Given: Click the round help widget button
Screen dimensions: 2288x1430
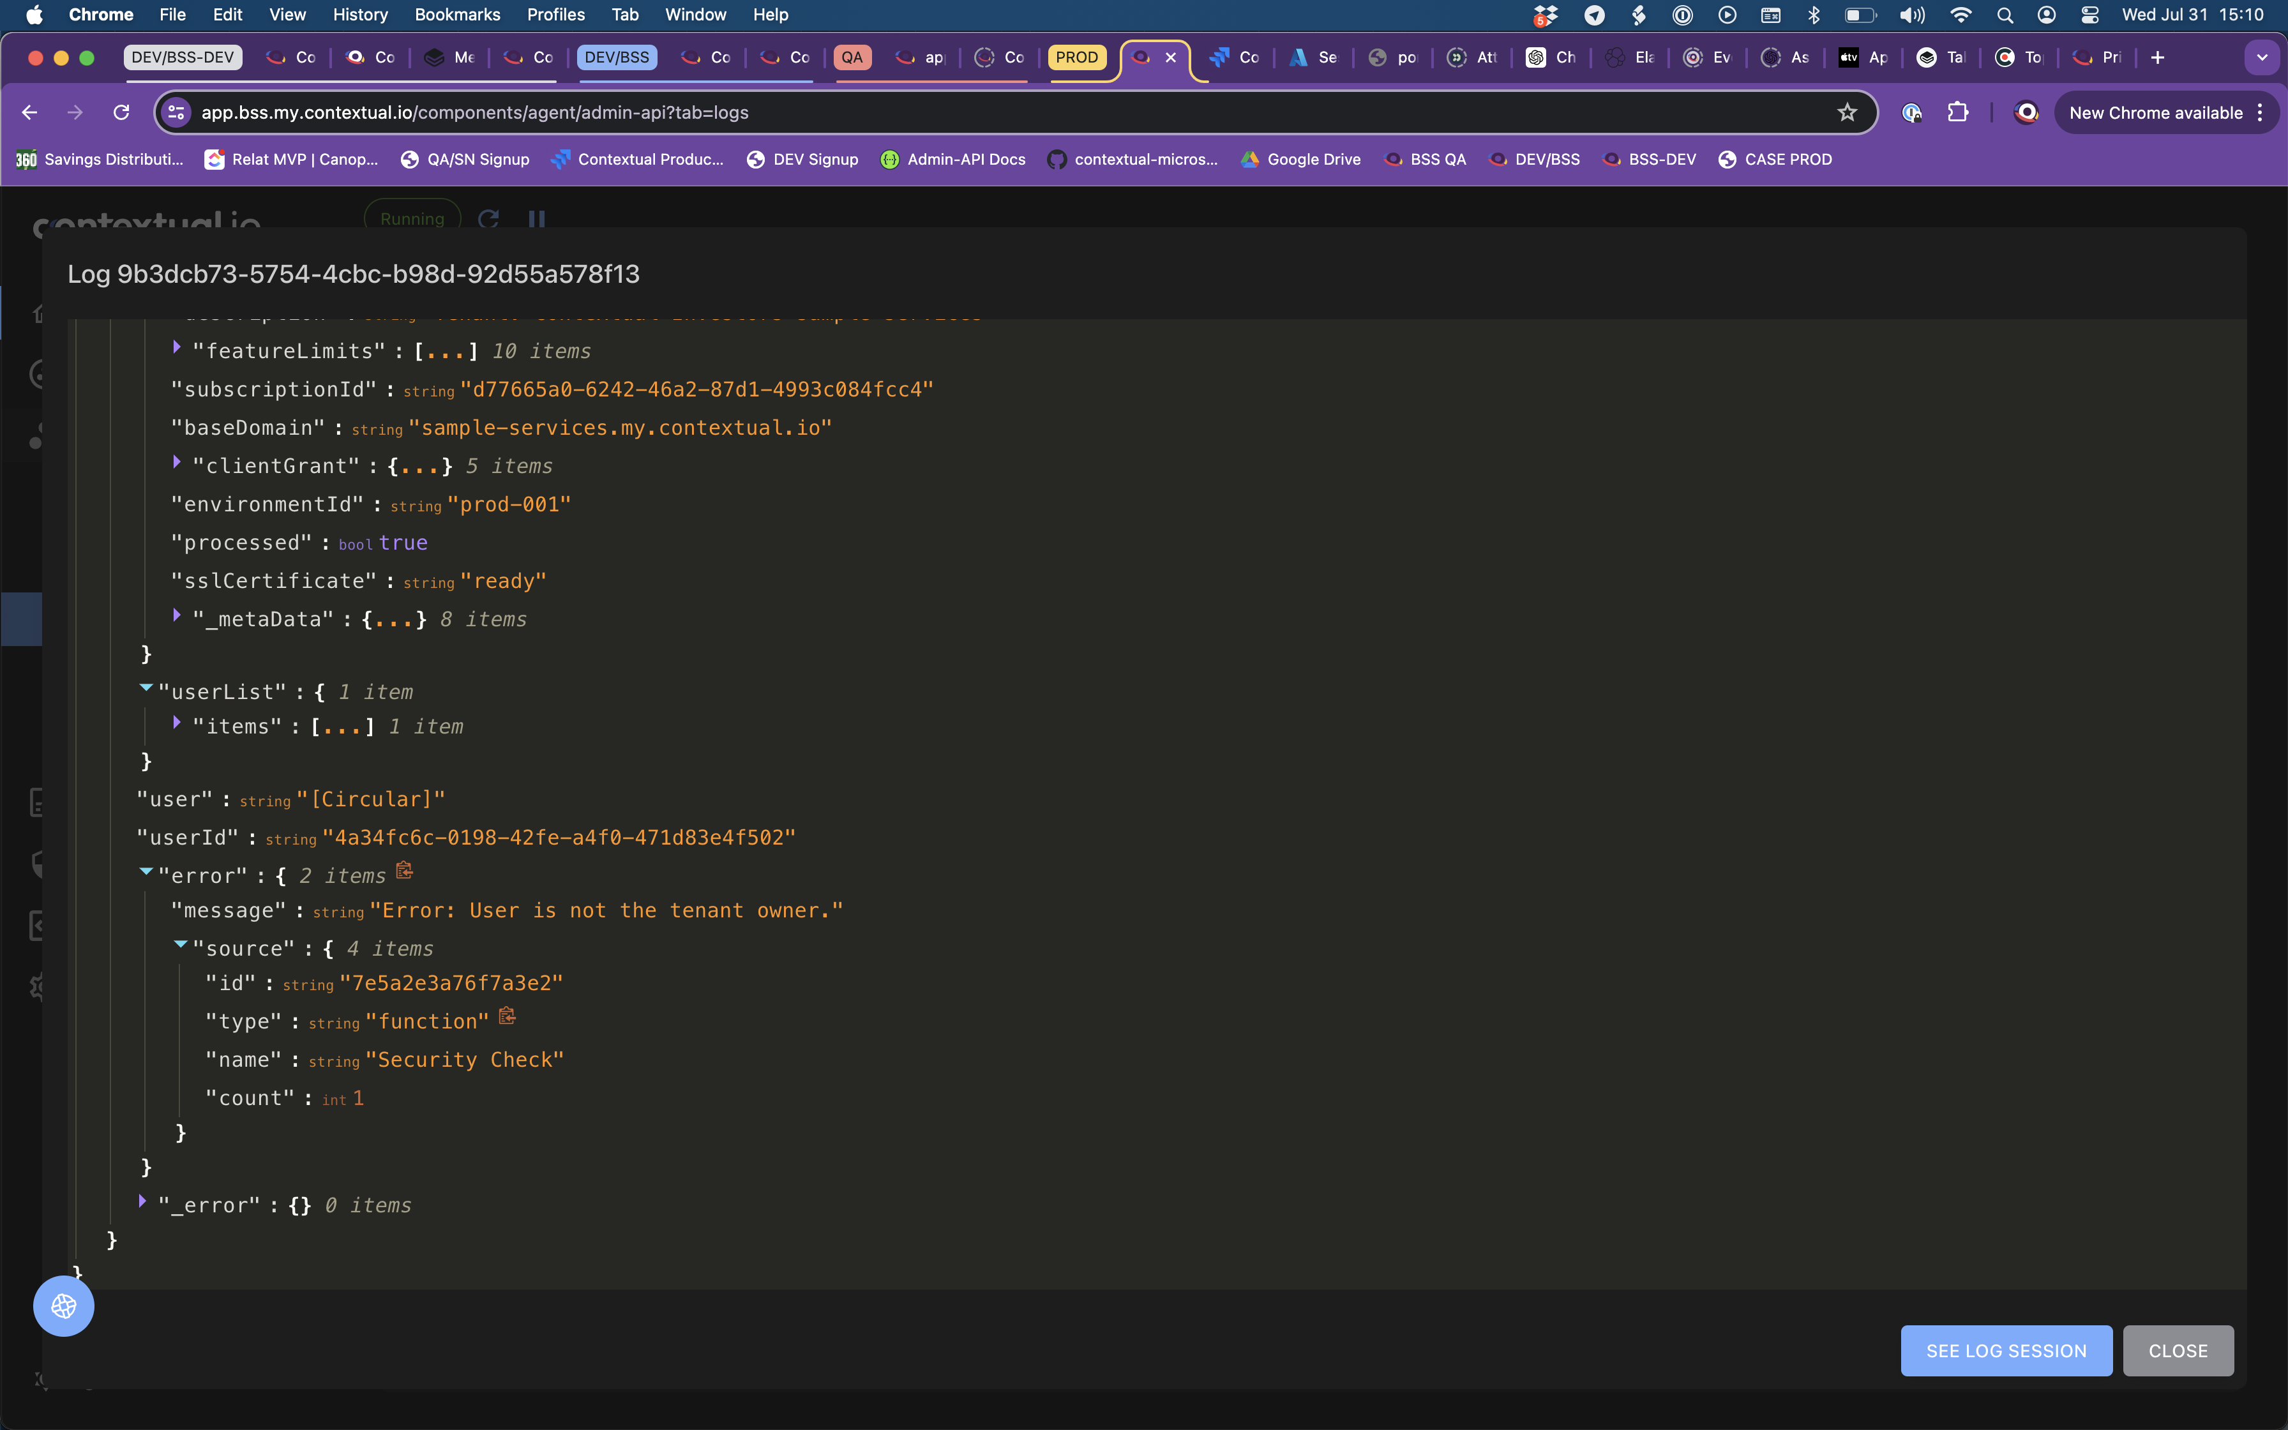Looking at the screenshot, I should click(63, 1306).
